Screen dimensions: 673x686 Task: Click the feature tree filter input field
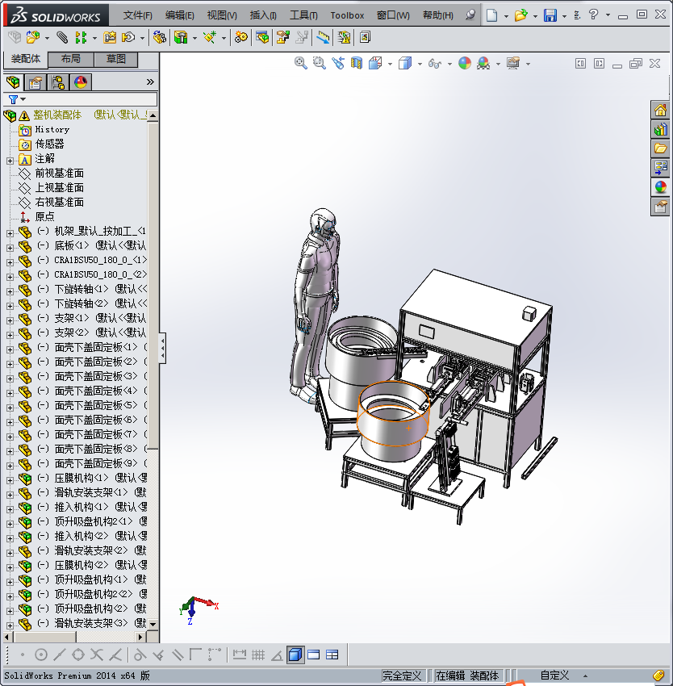(x=89, y=99)
